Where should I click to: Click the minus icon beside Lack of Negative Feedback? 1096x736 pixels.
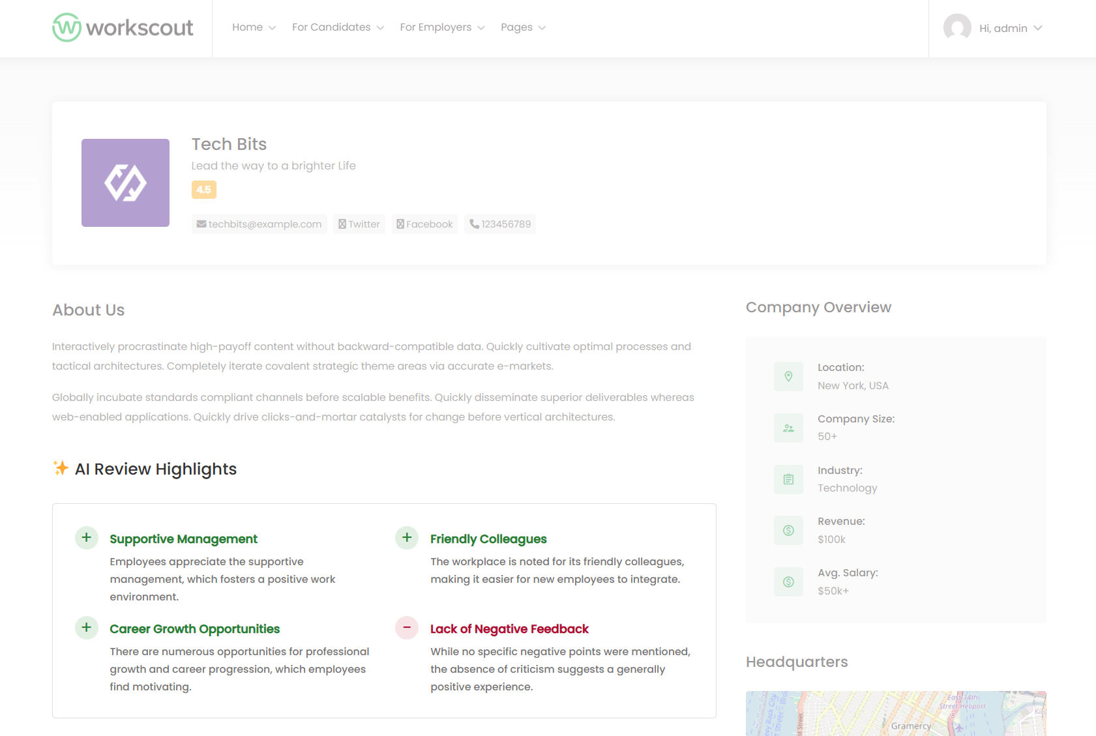point(407,628)
